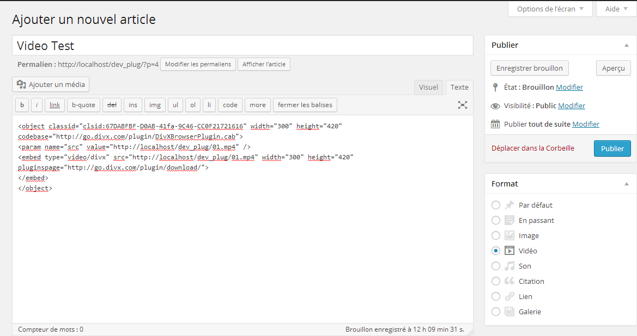Toggle distraction-free fullscreen editor icon
This screenshot has height=336, width=637.
(462, 105)
